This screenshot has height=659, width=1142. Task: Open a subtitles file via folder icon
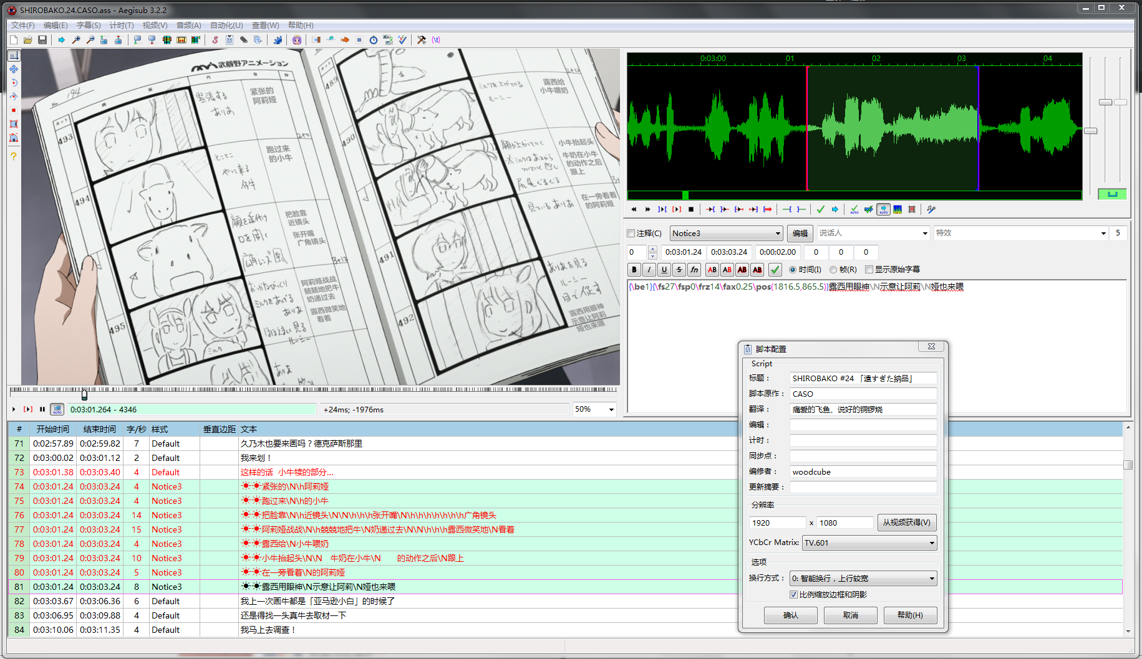click(x=28, y=40)
